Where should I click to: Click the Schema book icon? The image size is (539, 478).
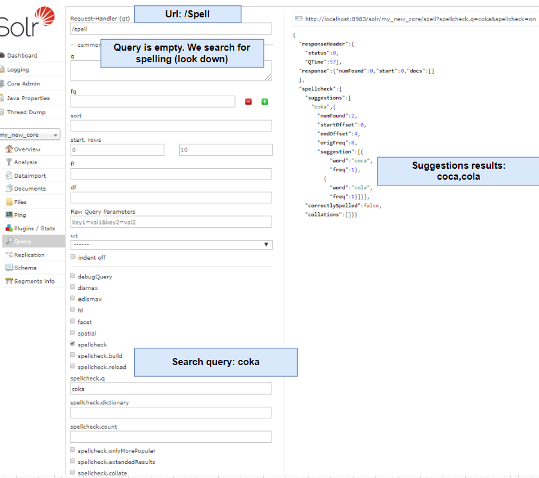tap(9, 268)
